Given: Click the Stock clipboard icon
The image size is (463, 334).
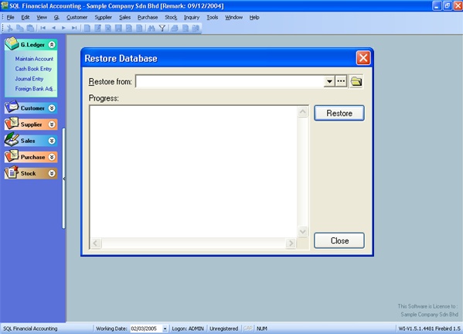Looking at the screenshot, I should click(x=12, y=172).
